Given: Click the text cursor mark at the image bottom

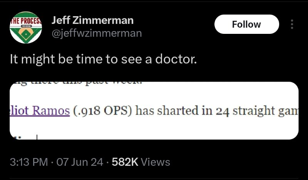Looking at the screenshot, I should pyautogui.click(x=37, y=137).
